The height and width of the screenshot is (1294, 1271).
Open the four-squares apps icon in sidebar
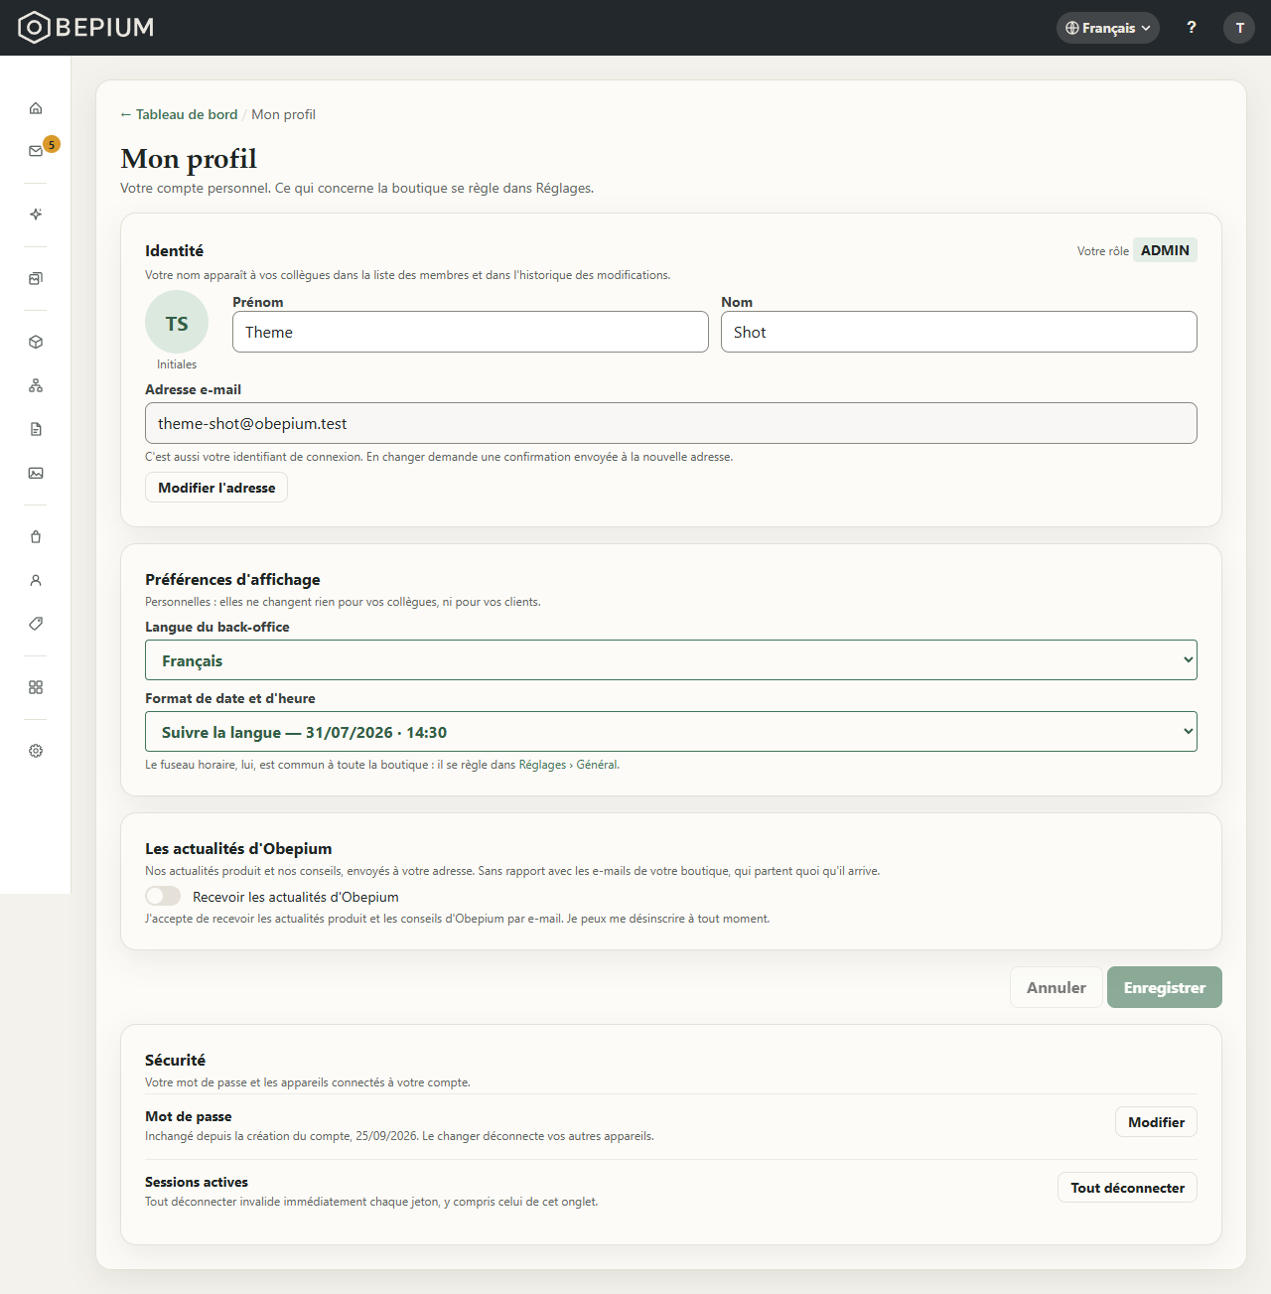click(x=36, y=687)
